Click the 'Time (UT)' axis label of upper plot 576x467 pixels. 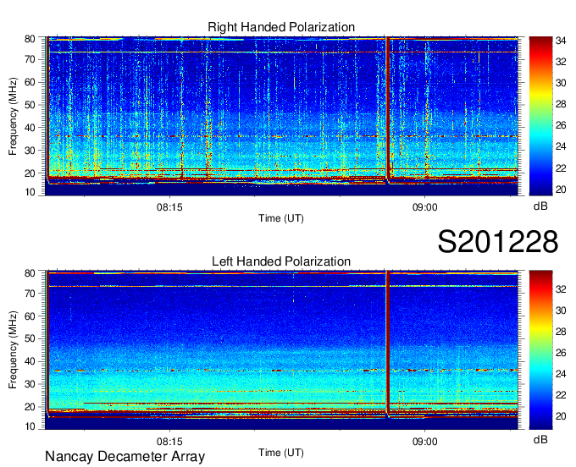coord(281,218)
